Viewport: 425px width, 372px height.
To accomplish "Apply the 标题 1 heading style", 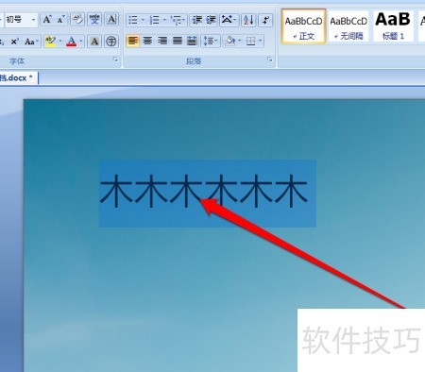I will coord(393,25).
